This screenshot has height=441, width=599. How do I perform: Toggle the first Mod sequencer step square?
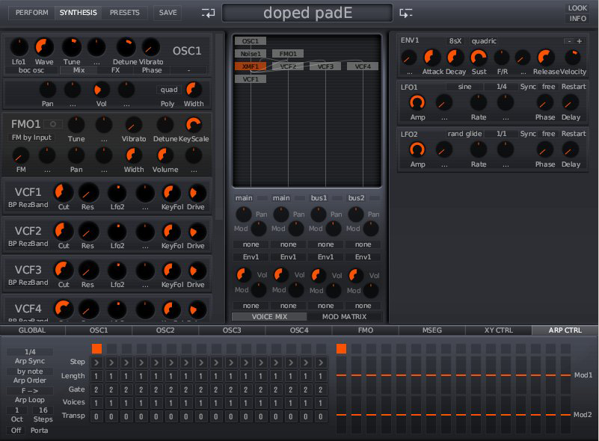[341, 348]
